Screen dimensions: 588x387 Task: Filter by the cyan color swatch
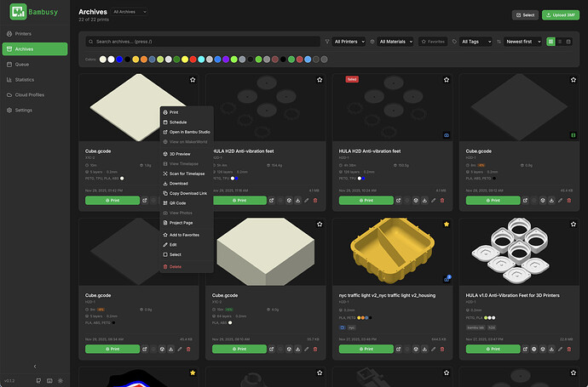pos(201,60)
